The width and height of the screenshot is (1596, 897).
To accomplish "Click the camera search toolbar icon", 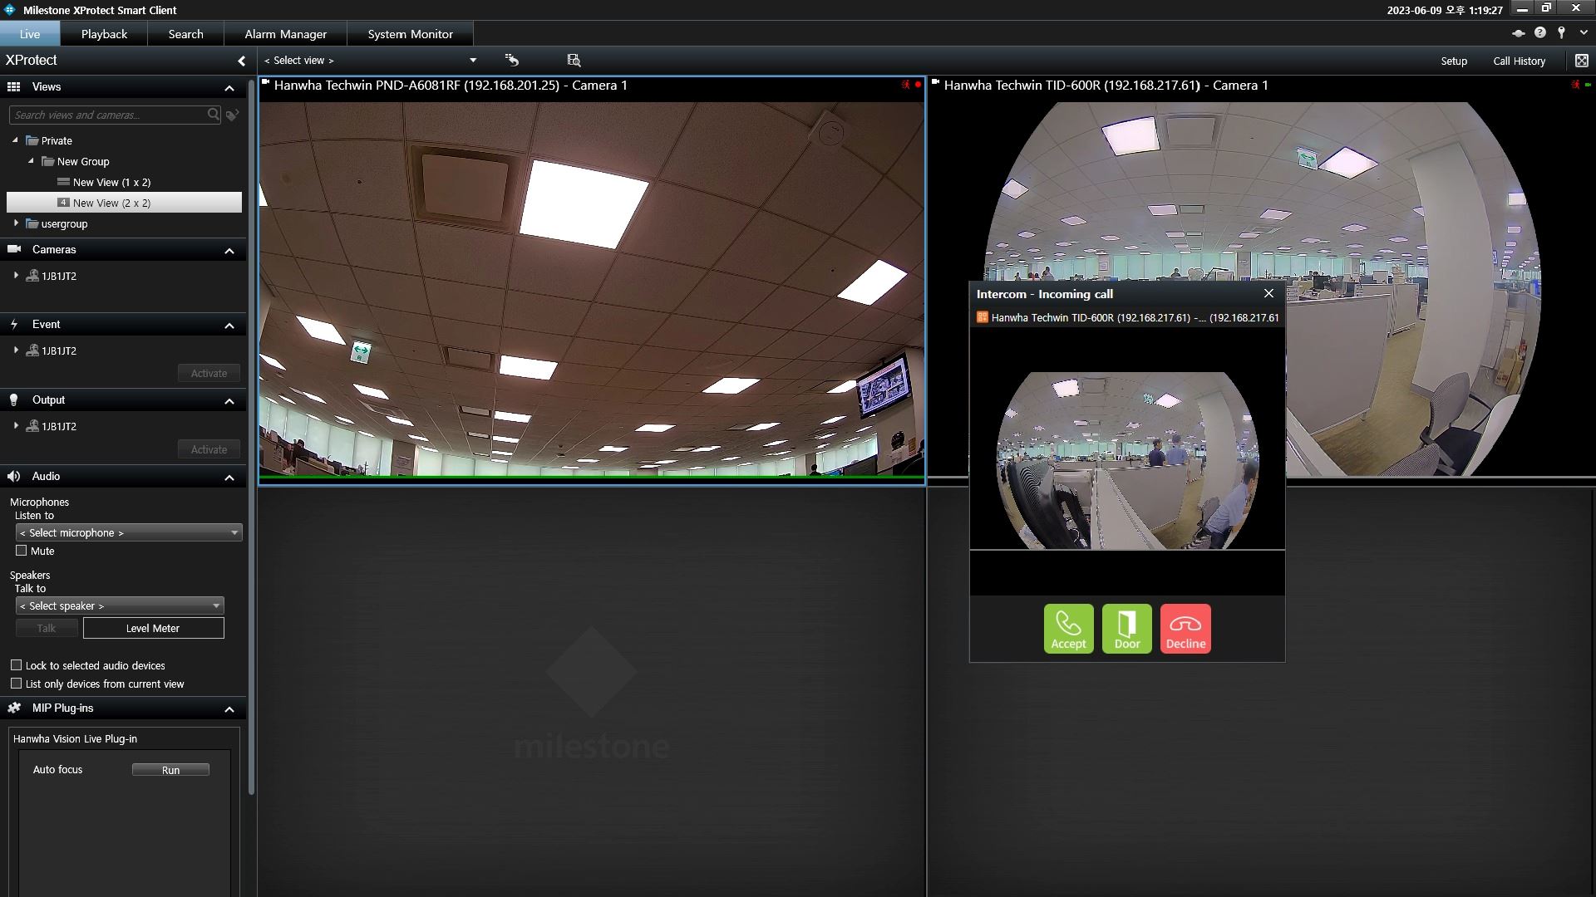I will click(574, 60).
